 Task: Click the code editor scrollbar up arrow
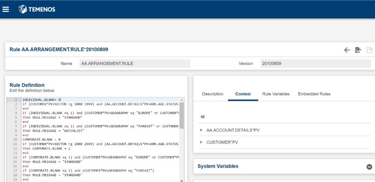point(182,100)
